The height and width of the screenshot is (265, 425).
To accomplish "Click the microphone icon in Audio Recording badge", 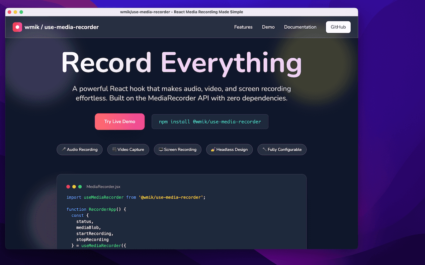I will (64, 149).
